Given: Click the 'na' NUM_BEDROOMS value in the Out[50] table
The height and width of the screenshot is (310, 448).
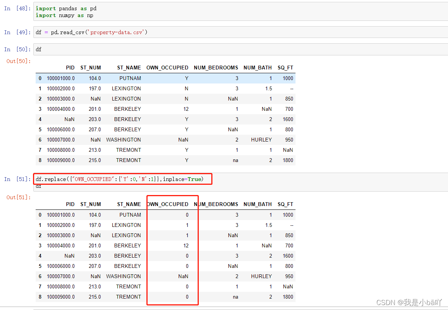Looking at the screenshot, I should tap(236, 160).
